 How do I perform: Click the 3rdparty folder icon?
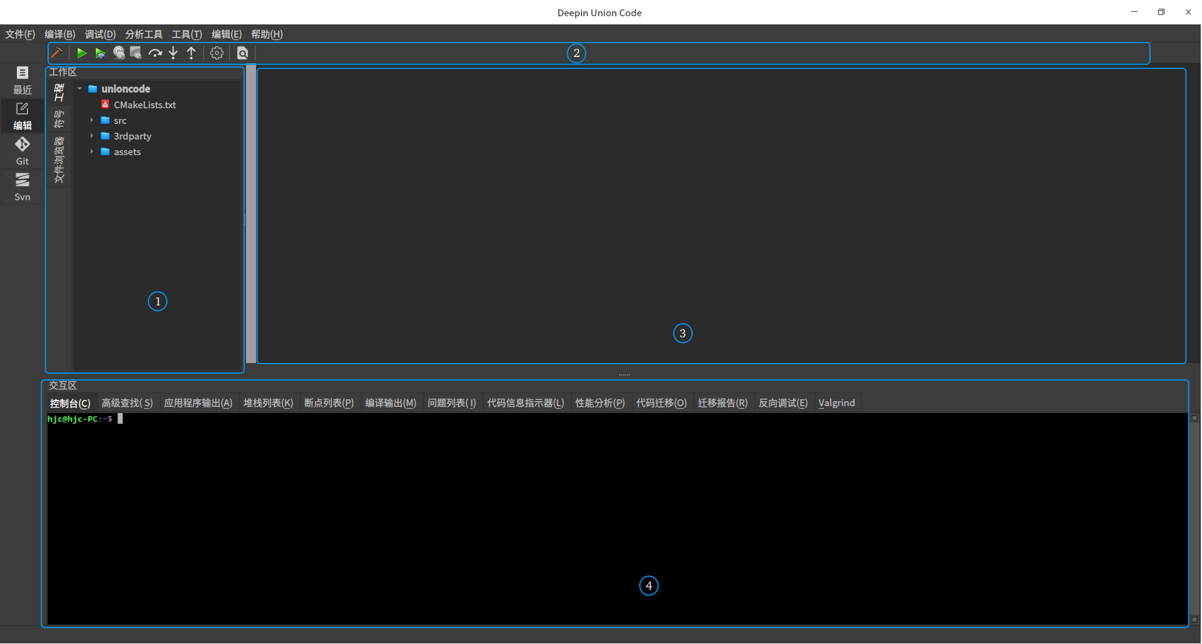(105, 136)
